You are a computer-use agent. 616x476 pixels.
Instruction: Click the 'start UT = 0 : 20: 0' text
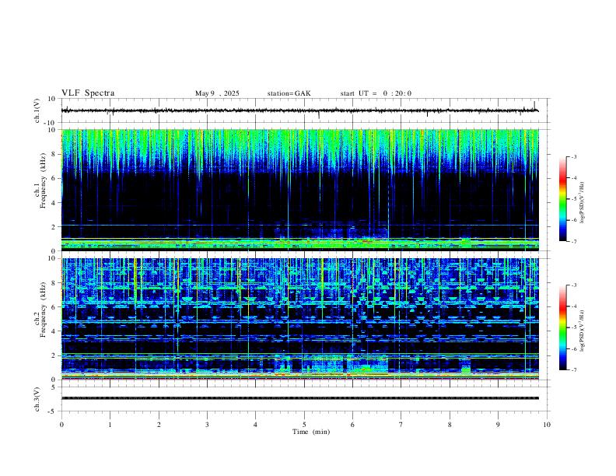[x=376, y=93]
